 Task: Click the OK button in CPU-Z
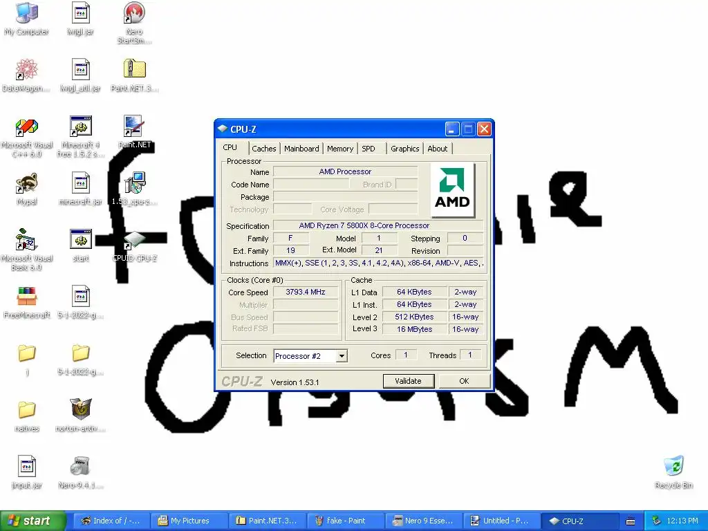click(464, 381)
